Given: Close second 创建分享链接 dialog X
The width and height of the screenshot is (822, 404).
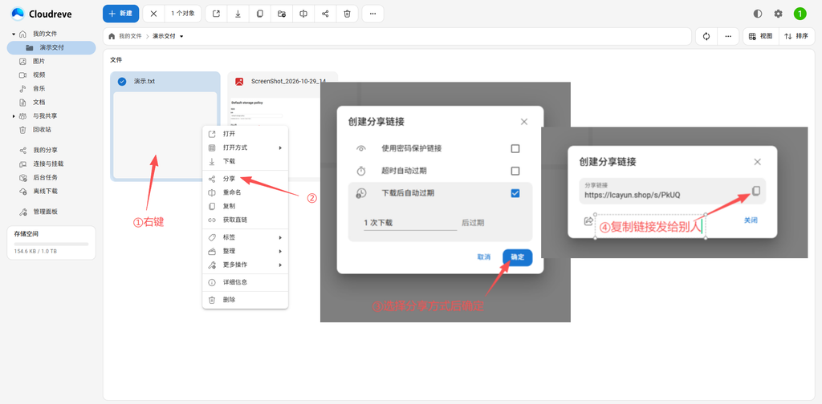Looking at the screenshot, I should click(x=757, y=162).
